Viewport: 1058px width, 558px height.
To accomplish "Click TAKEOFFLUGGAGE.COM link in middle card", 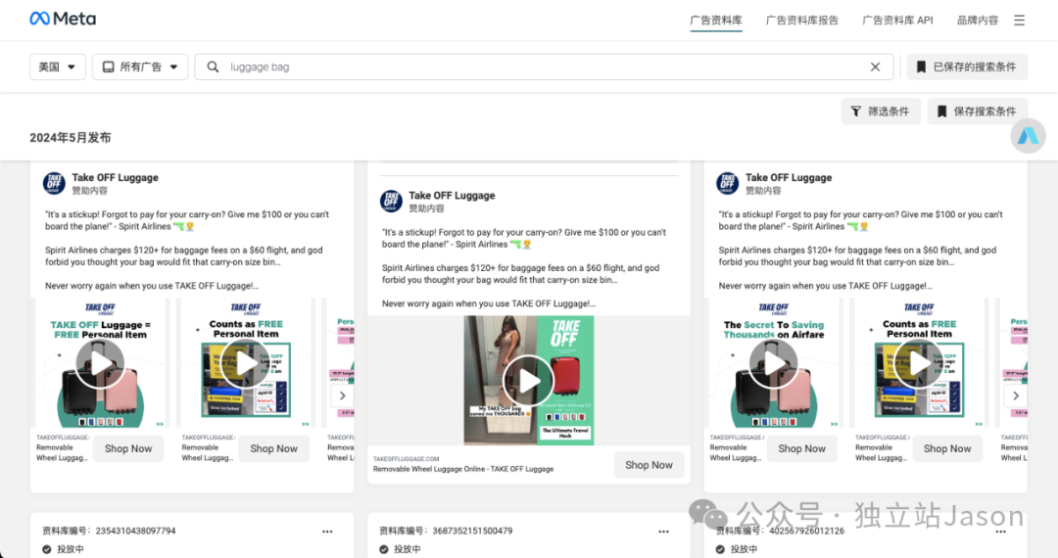I will [x=407, y=459].
